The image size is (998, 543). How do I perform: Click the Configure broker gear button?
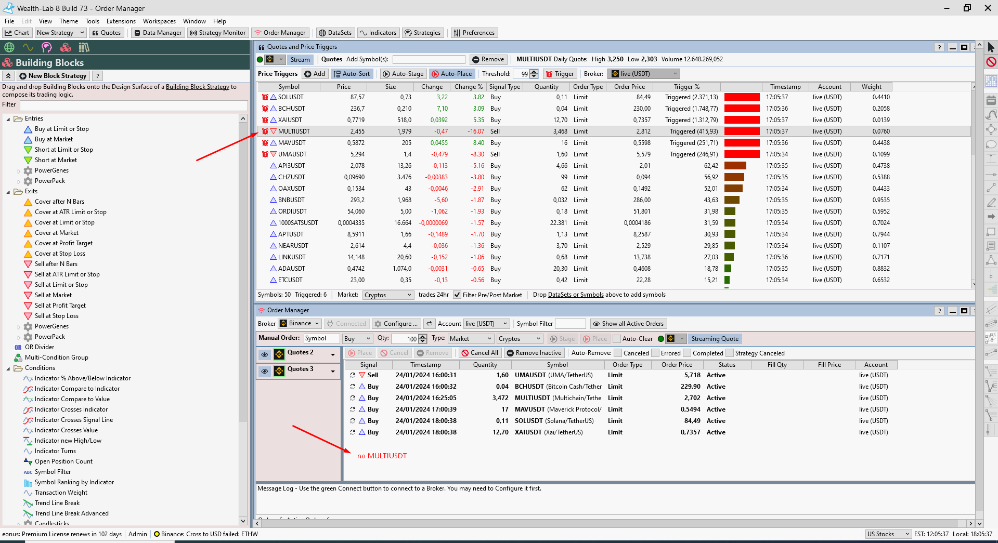396,324
